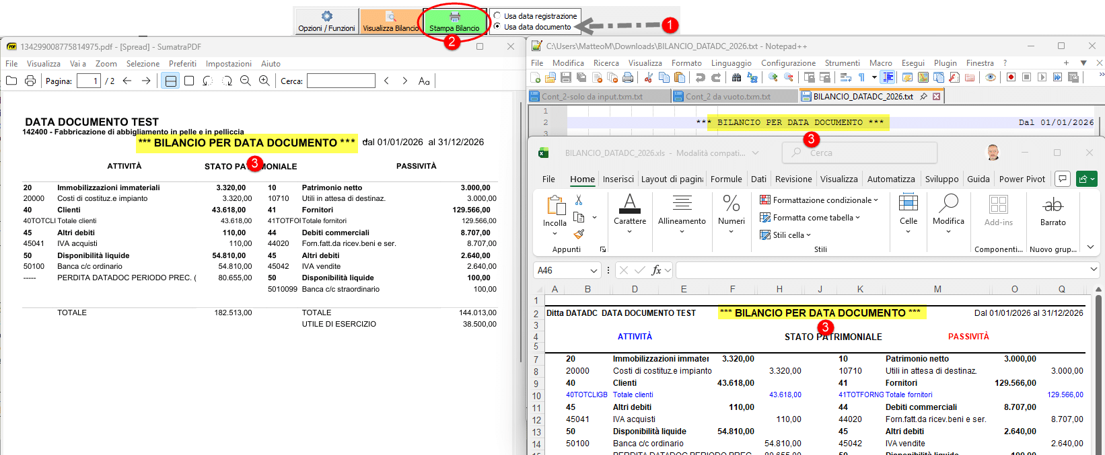Viewport: 1105px width, 455px height.
Task: Activate Excel Format Painter brush
Action: 579,234
